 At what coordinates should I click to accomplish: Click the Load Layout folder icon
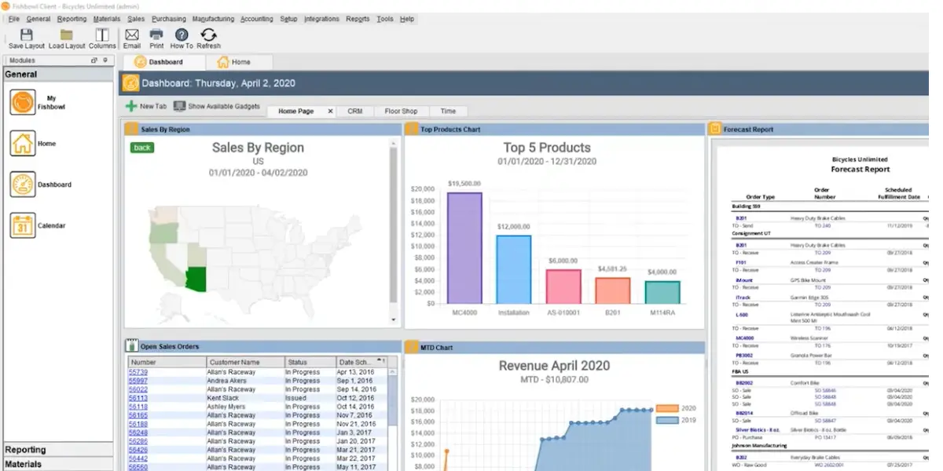pyautogui.click(x=67, y=35)
